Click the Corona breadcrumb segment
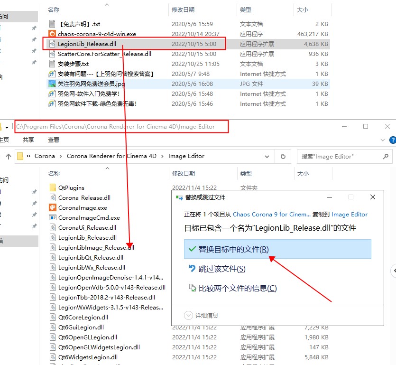 tap(45, 156)
